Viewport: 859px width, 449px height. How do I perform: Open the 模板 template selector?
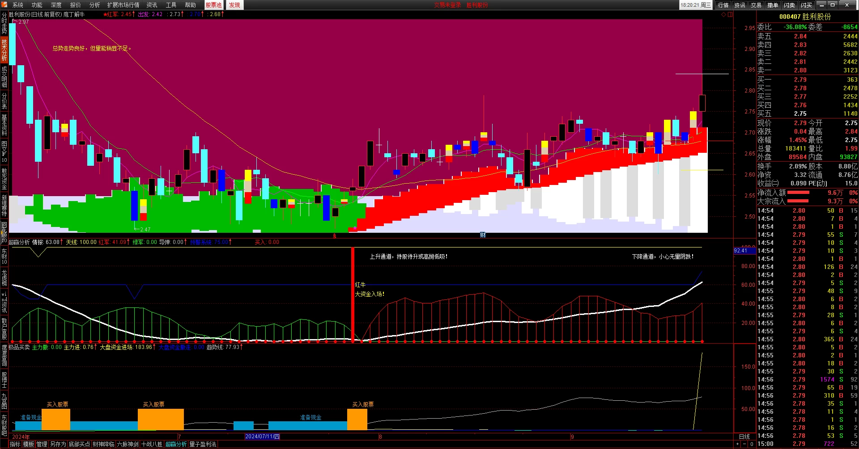click(x=29, y=444)
